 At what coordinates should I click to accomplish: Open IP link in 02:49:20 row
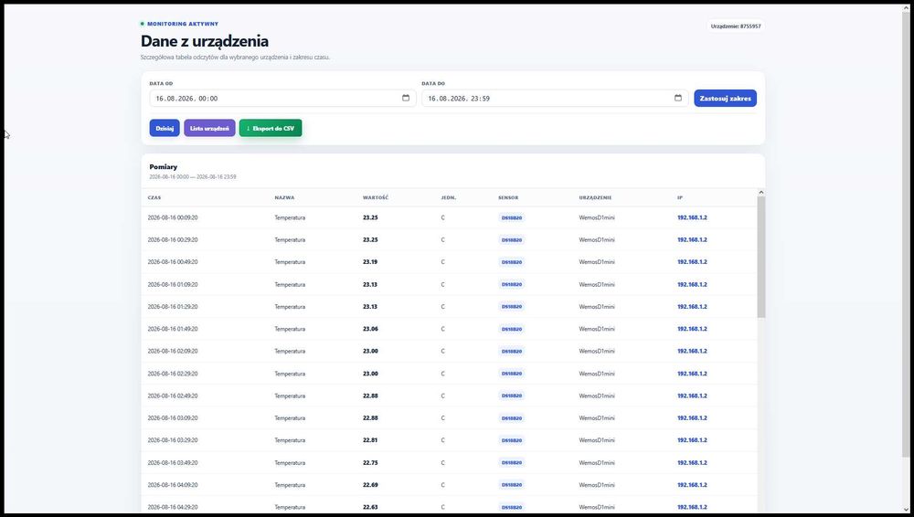click(x=692, y=396)
